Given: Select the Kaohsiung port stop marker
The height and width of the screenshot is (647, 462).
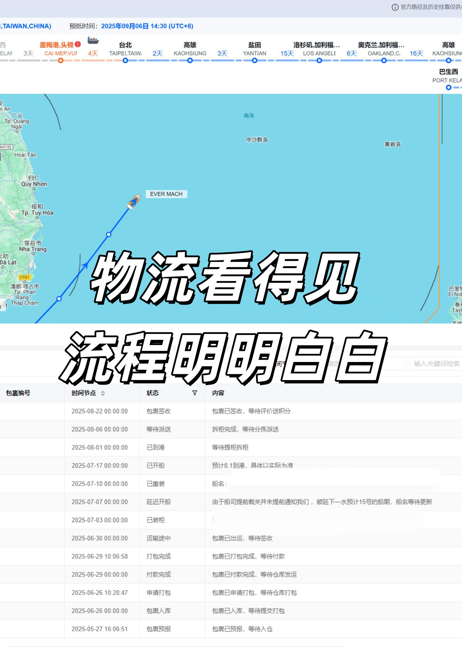Looking at the screenshot, I should (x=190, y=60).
